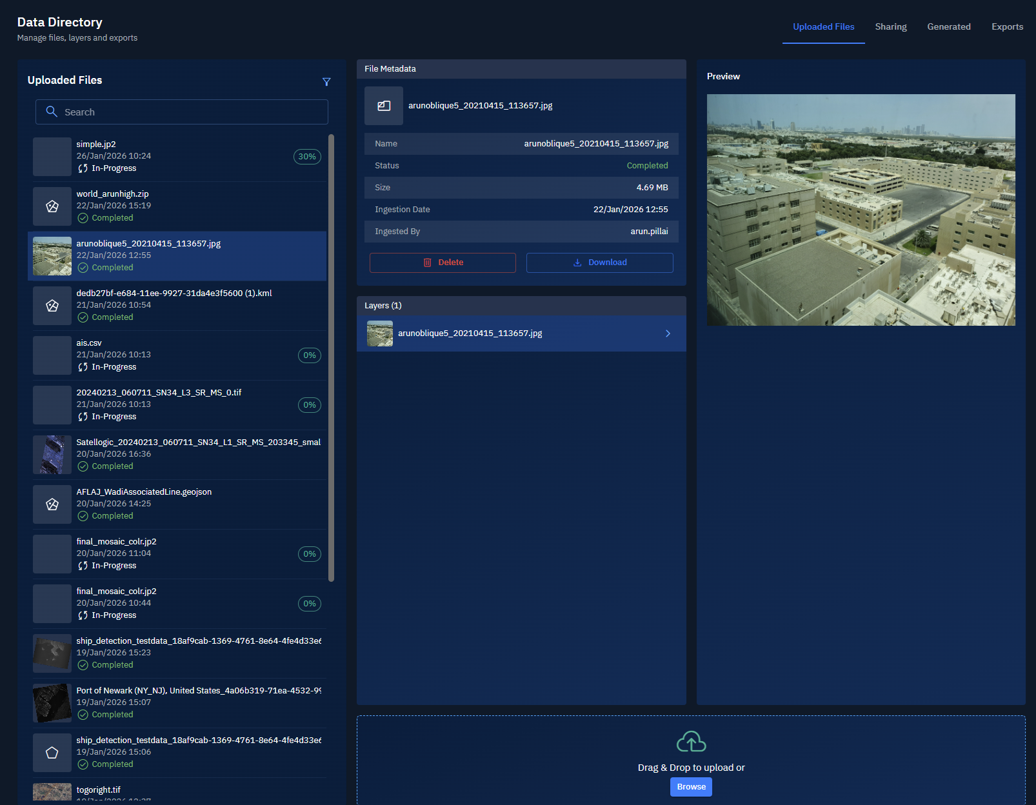This screenshot has height=805, width=1036.
Task: Open the filter options in Uploaded Files panel
Action: coord(327,82)
